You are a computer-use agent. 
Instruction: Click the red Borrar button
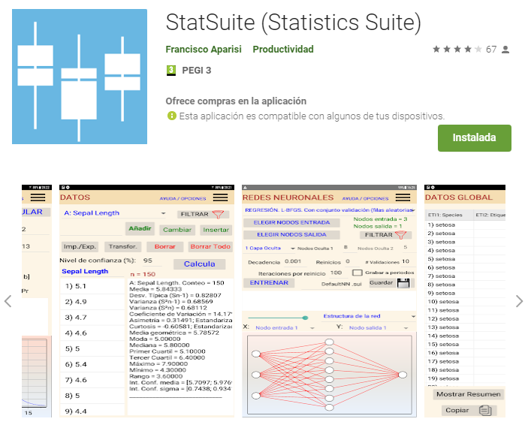pos(165,246)
